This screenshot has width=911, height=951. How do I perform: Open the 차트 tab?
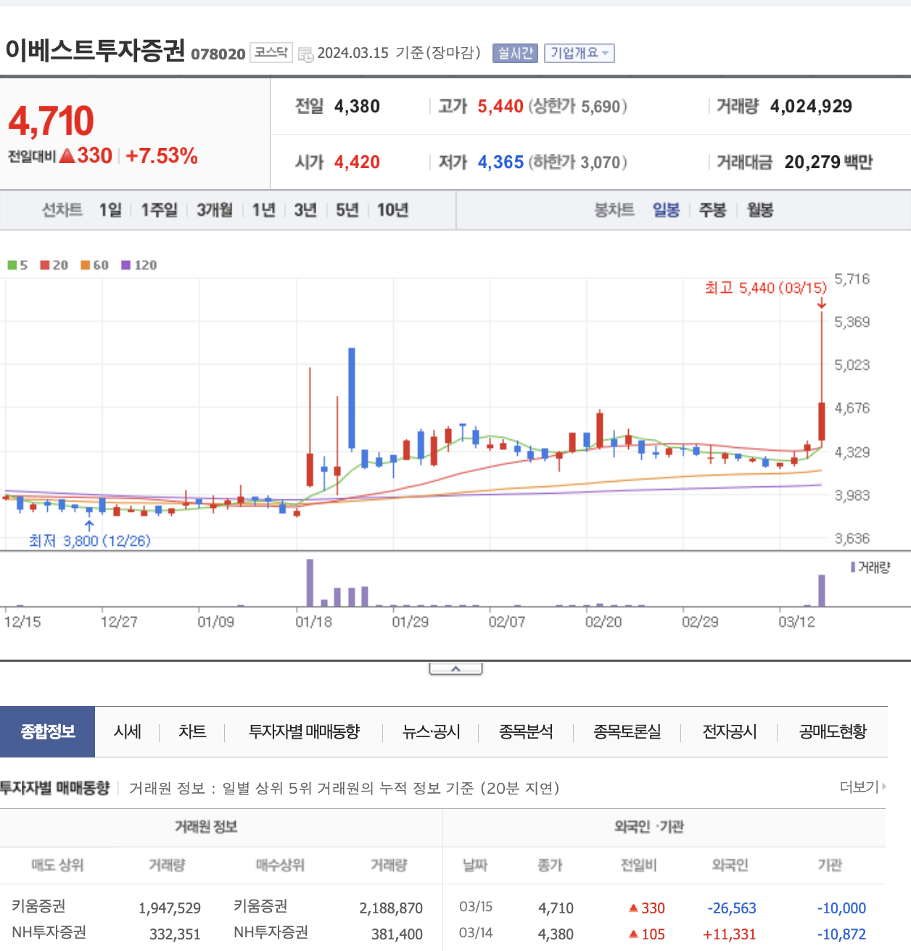pos(192,732)
